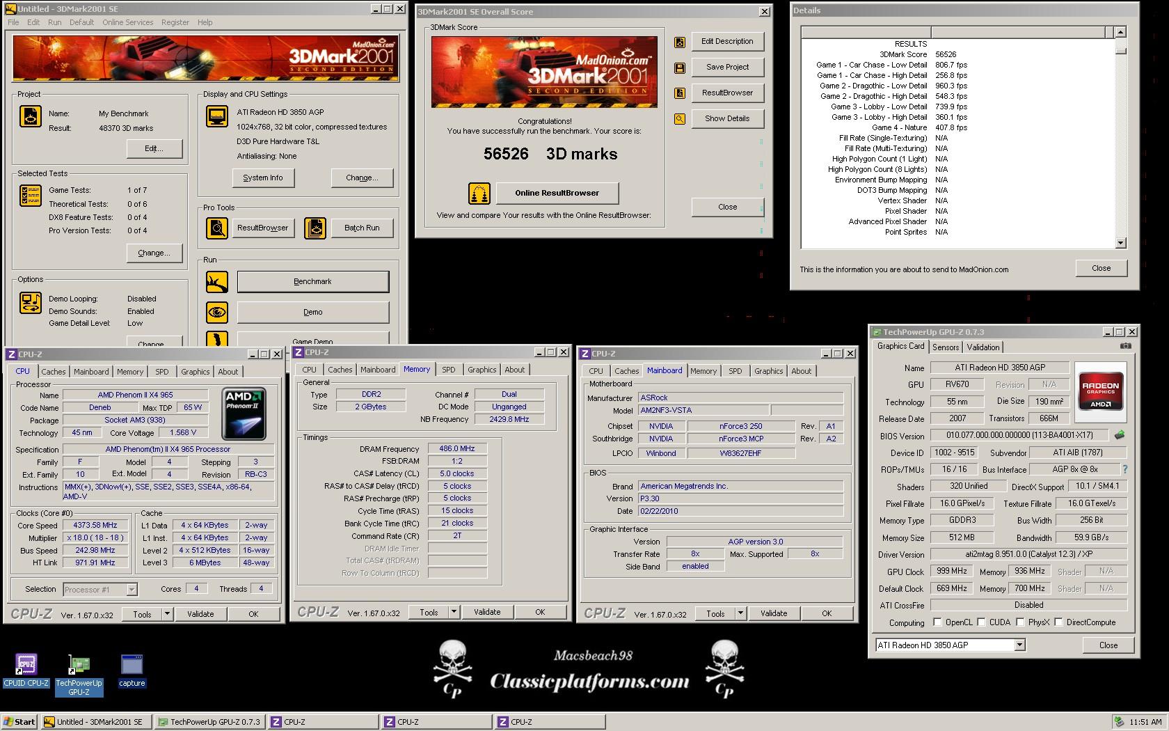Click the 3DMark2001 banner in score window

(544, 72)
